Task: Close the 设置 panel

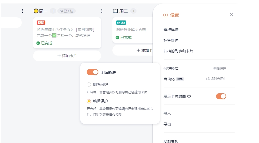Action: (x=231, y=15)
